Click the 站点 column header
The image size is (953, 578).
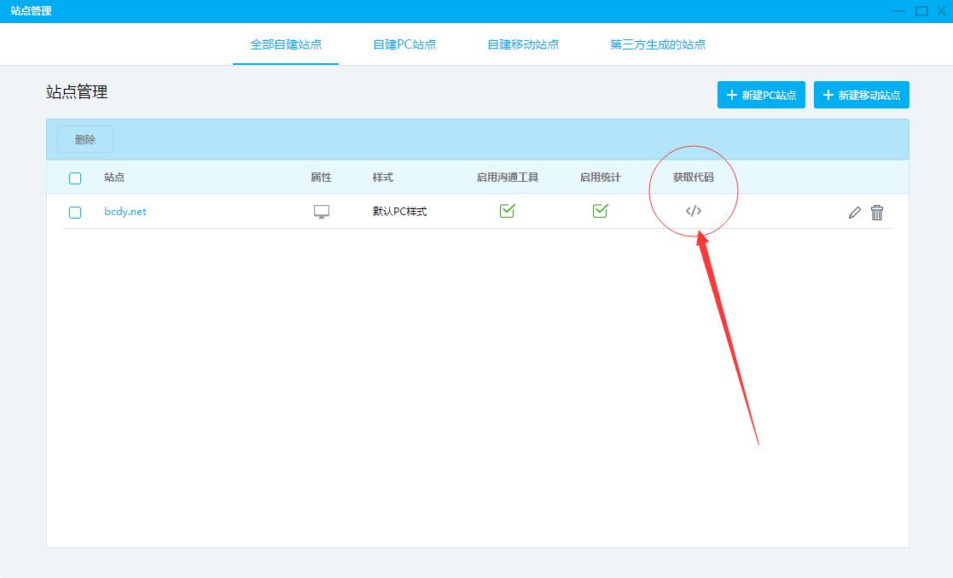115,178
